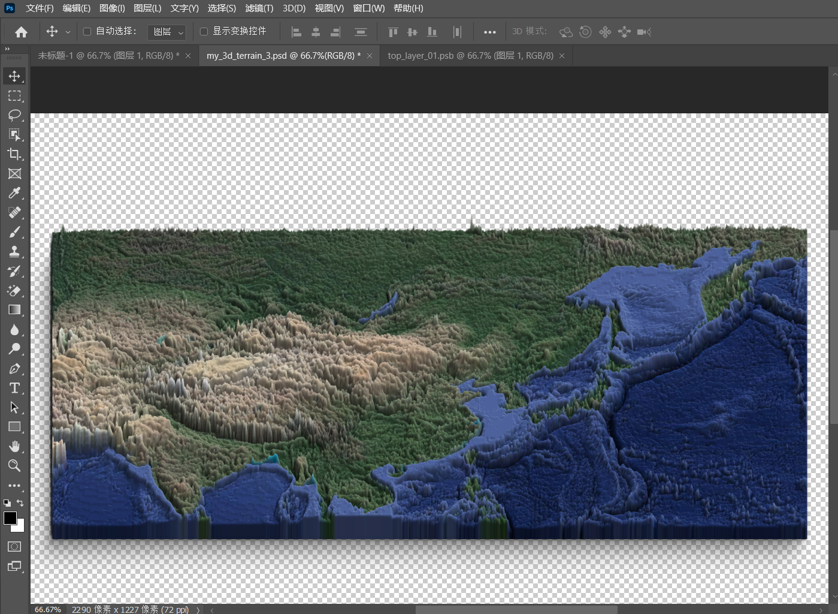Expand the collapsed toolbox double-arrow

click(7, 49)
